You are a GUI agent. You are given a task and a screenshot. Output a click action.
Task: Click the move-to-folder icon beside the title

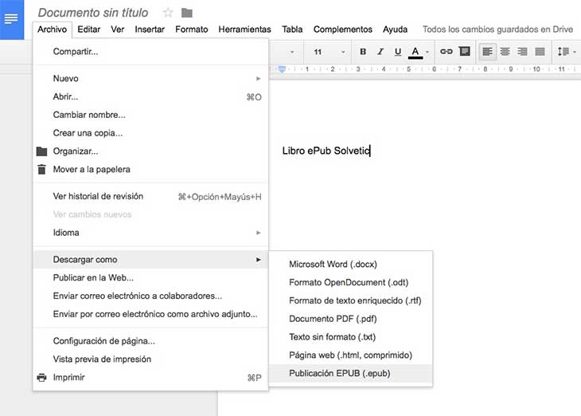[187, 13]
